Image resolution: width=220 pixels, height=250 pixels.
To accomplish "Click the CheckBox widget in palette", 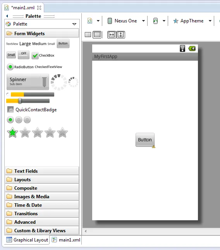I will [x=43, y=56].
